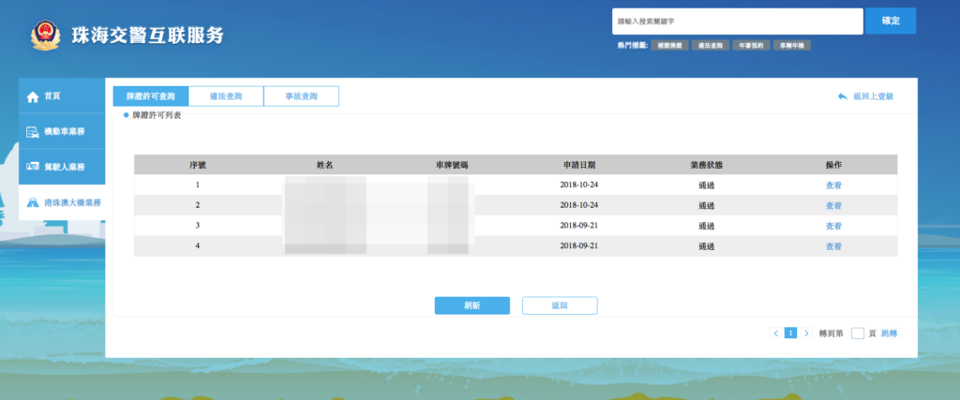This screenshot has height=400, width=960.
Task: Switch to the 違法查詢 tab
Action: [226, 96]
